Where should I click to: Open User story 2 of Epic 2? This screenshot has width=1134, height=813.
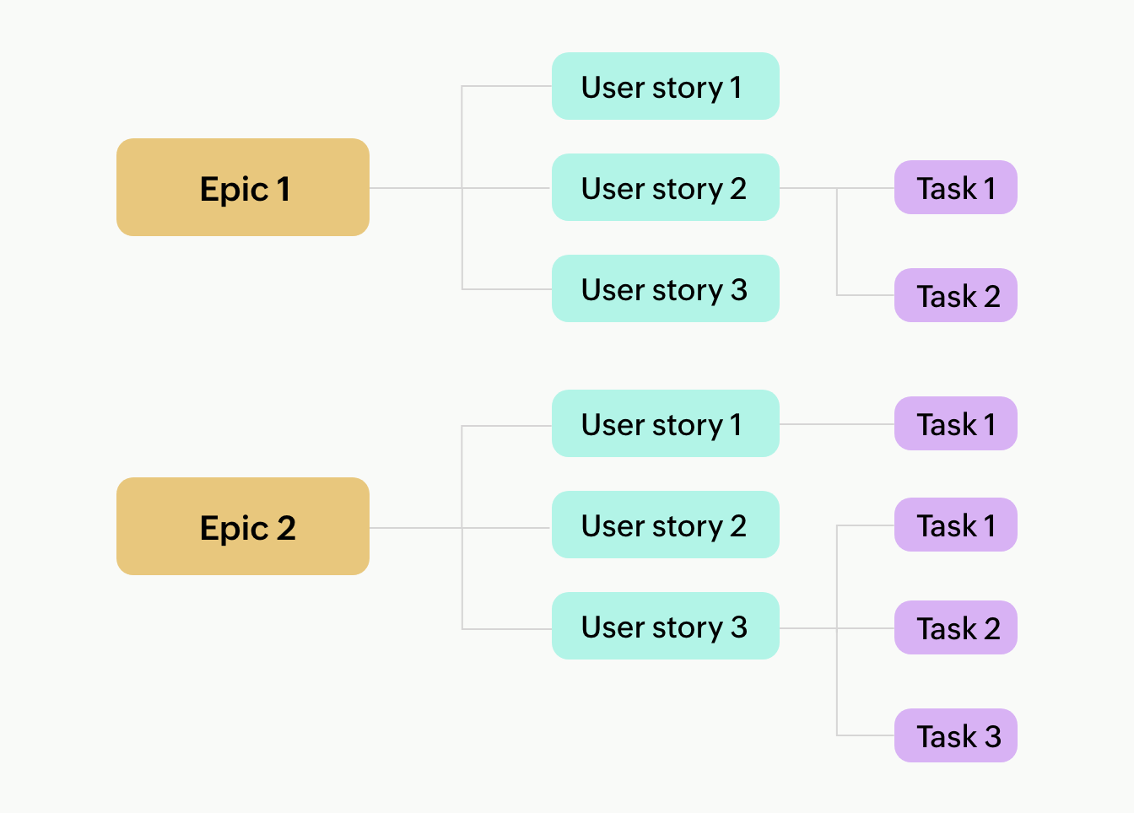[x=665, y=525]
